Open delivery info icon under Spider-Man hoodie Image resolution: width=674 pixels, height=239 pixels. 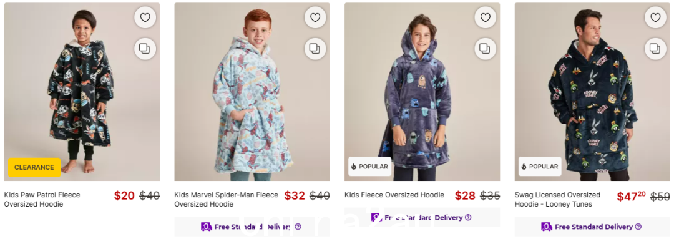point(298,227)
